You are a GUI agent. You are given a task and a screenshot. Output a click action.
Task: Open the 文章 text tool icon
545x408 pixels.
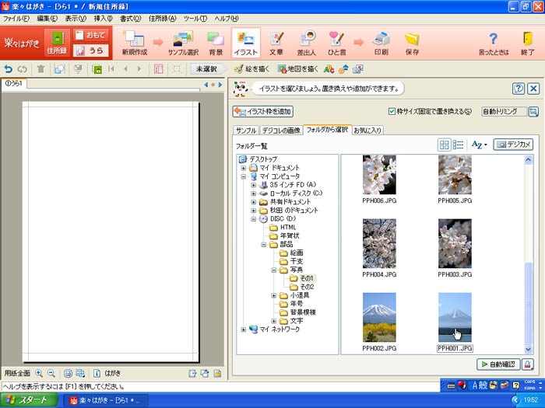[x=276, y=42]
